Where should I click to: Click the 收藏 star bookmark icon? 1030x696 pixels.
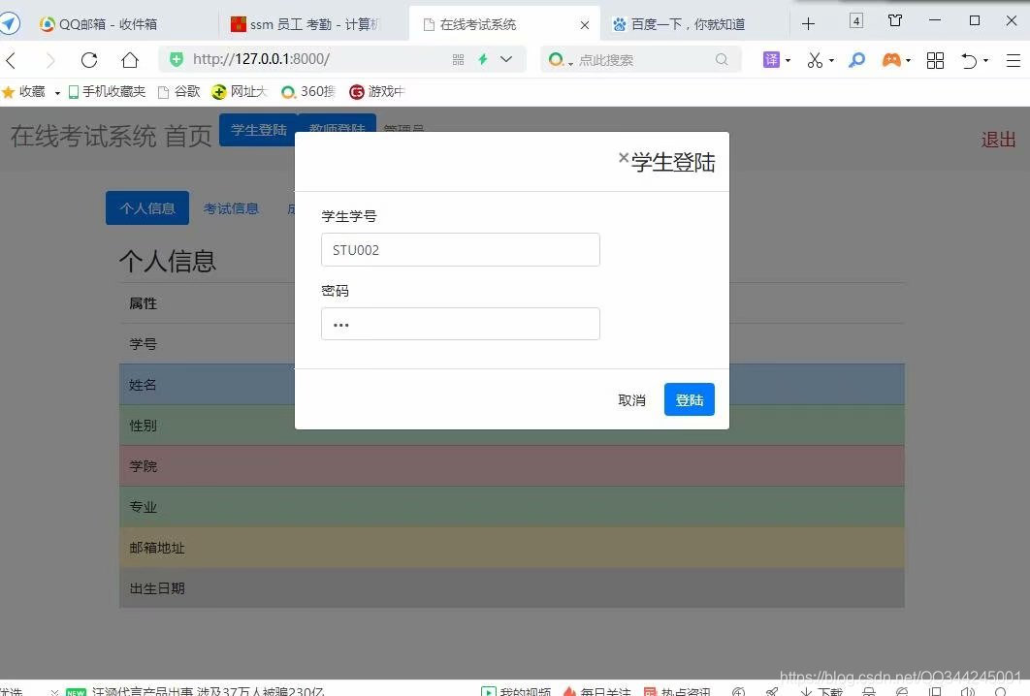[x=8, y=92]
